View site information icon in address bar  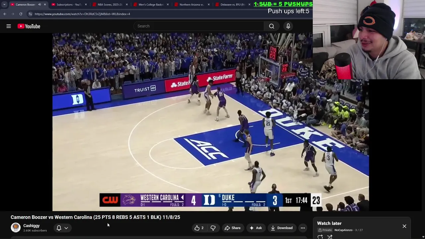point(30,14)
